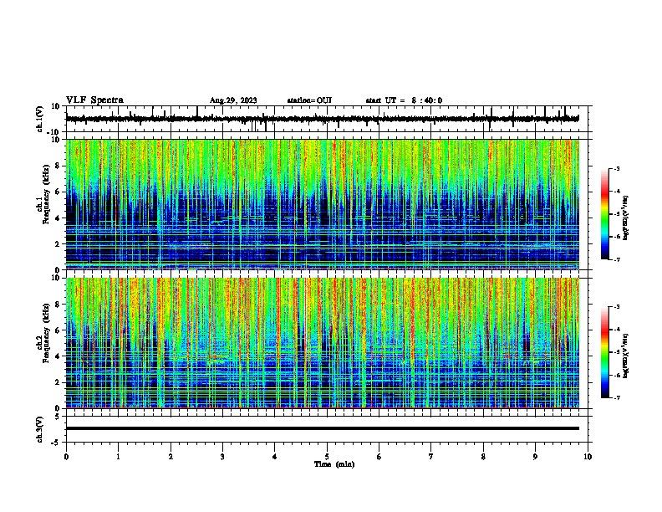Viewport: 662px width, 512px height.
Task: Click the "6" kHz tick of ch.1 spectrogram
Action: 58,192
